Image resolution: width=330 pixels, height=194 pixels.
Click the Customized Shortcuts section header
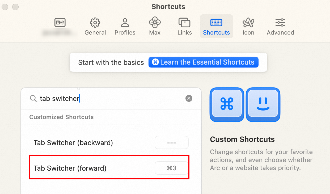point(61,117)
